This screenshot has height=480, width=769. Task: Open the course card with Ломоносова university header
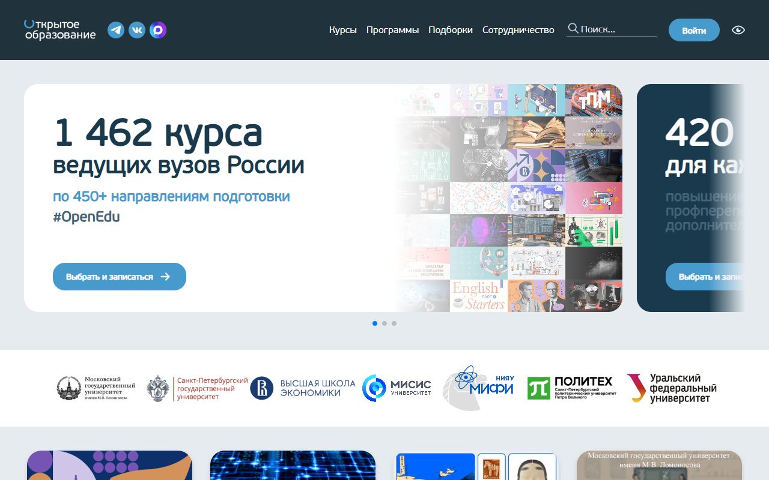[659, 466]
